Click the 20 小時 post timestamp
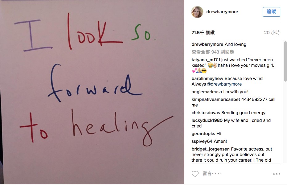 [x=272, y=33]
